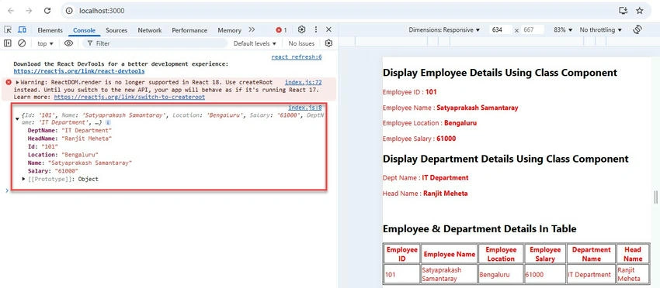Open console settings gear beside No Issues
The width and height of the screenshot is (660, 288).
[x=328, y=43]
